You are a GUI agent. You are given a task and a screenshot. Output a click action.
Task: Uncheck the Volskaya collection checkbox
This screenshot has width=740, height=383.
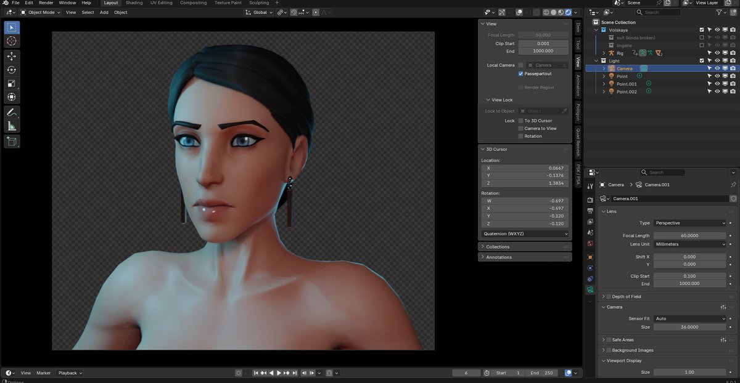(702, 30)
